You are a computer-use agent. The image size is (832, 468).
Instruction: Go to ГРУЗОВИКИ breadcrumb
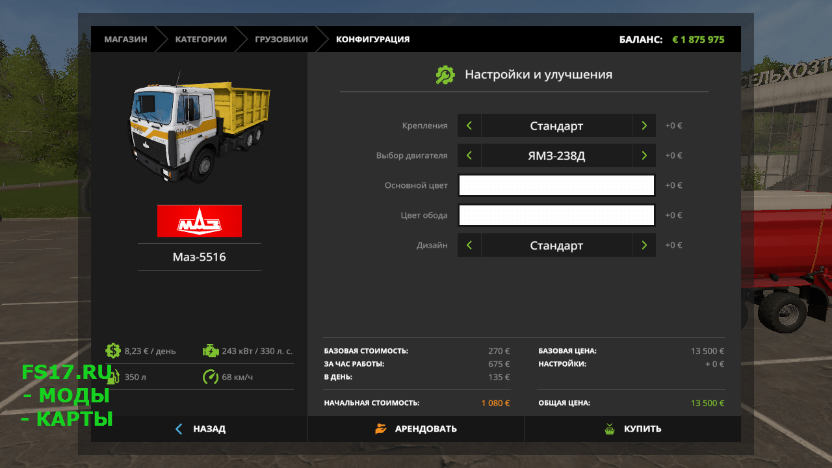coord(281,39)
